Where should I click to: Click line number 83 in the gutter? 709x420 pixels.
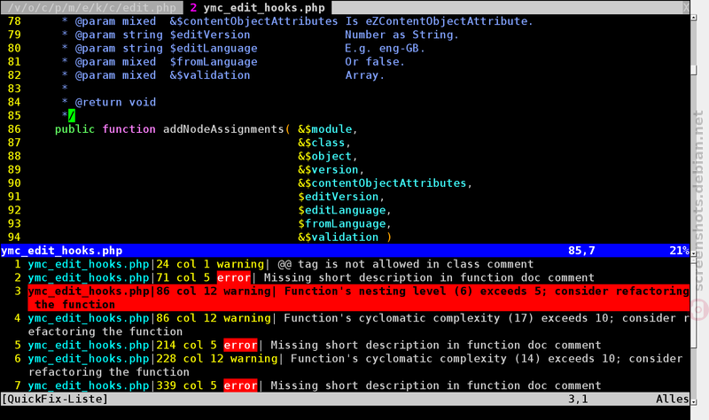(x=14, y=89)
